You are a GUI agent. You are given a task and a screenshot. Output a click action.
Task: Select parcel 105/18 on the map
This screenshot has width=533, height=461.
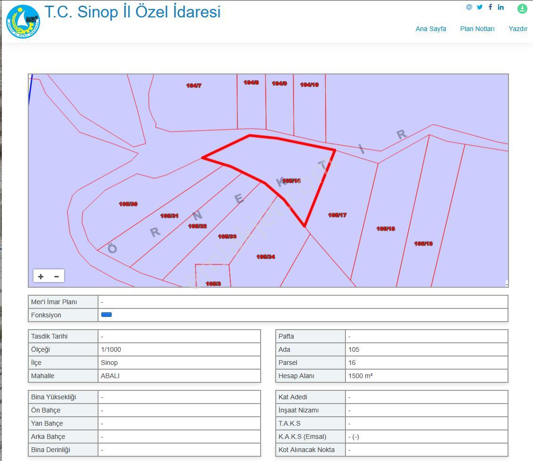tap(386, 229)
